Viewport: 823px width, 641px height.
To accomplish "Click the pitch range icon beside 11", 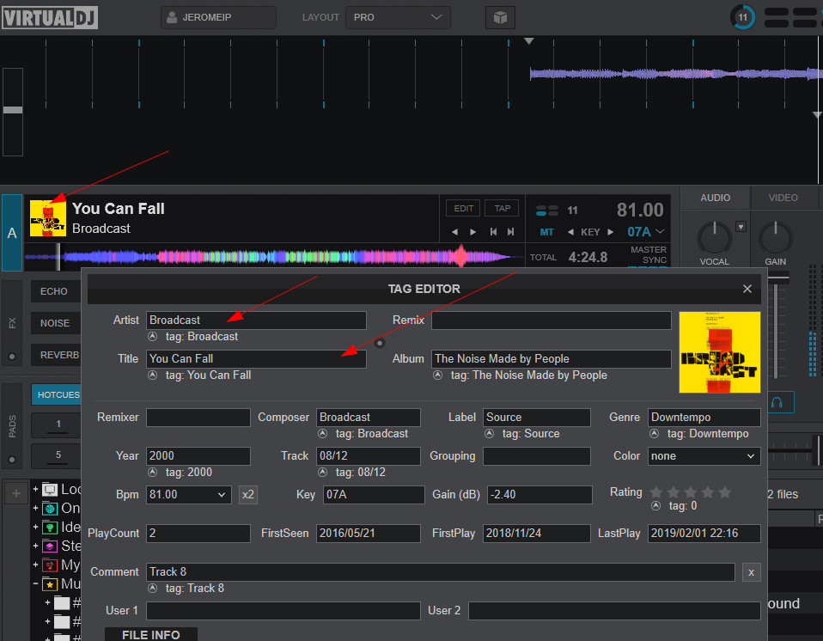I will pyautogui.click(x=547, y=211).
